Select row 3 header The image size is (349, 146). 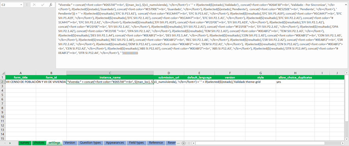[x=3, y=86]
